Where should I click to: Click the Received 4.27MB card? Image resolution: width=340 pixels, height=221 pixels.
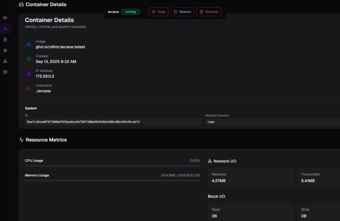250,178
